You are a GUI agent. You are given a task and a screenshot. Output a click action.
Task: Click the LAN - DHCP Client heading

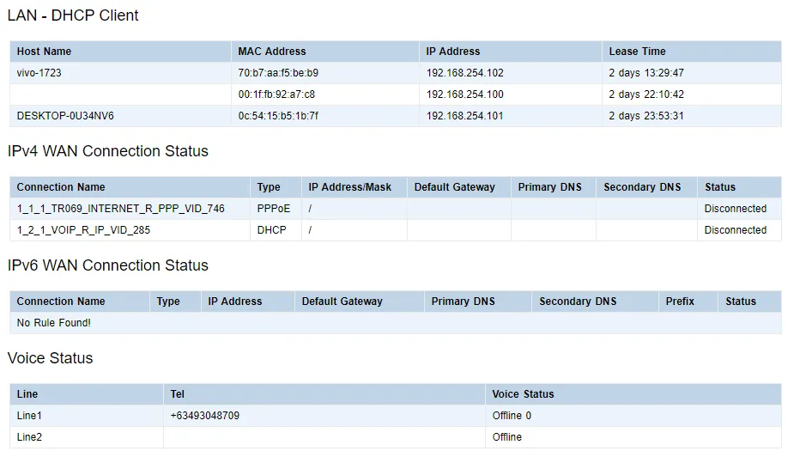click(x=73, y=15)
